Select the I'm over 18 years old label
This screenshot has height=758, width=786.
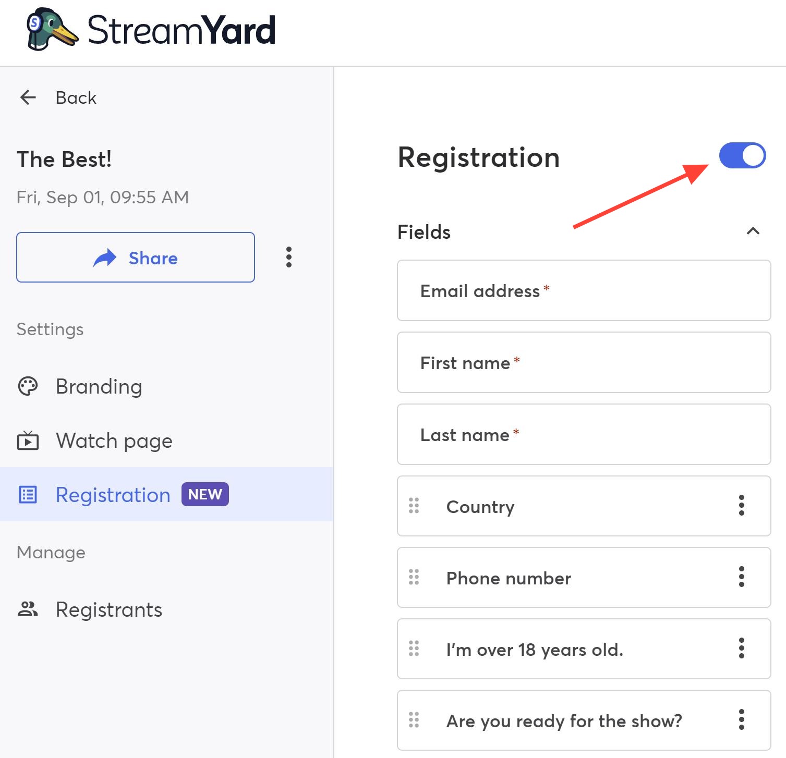[535, 650]
